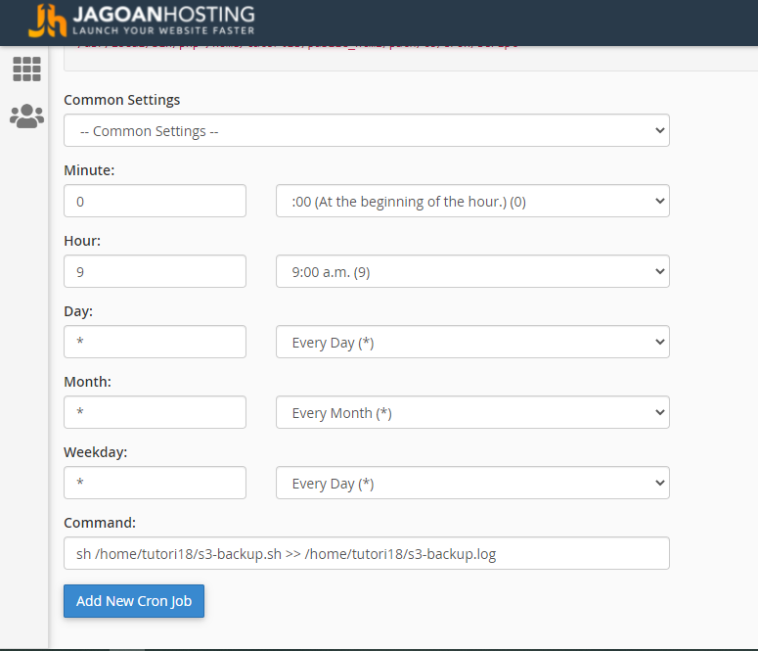The height and width of the screenshot is (651, 758).
Task: Focus the Day input field
Action: tap(155, 342)
